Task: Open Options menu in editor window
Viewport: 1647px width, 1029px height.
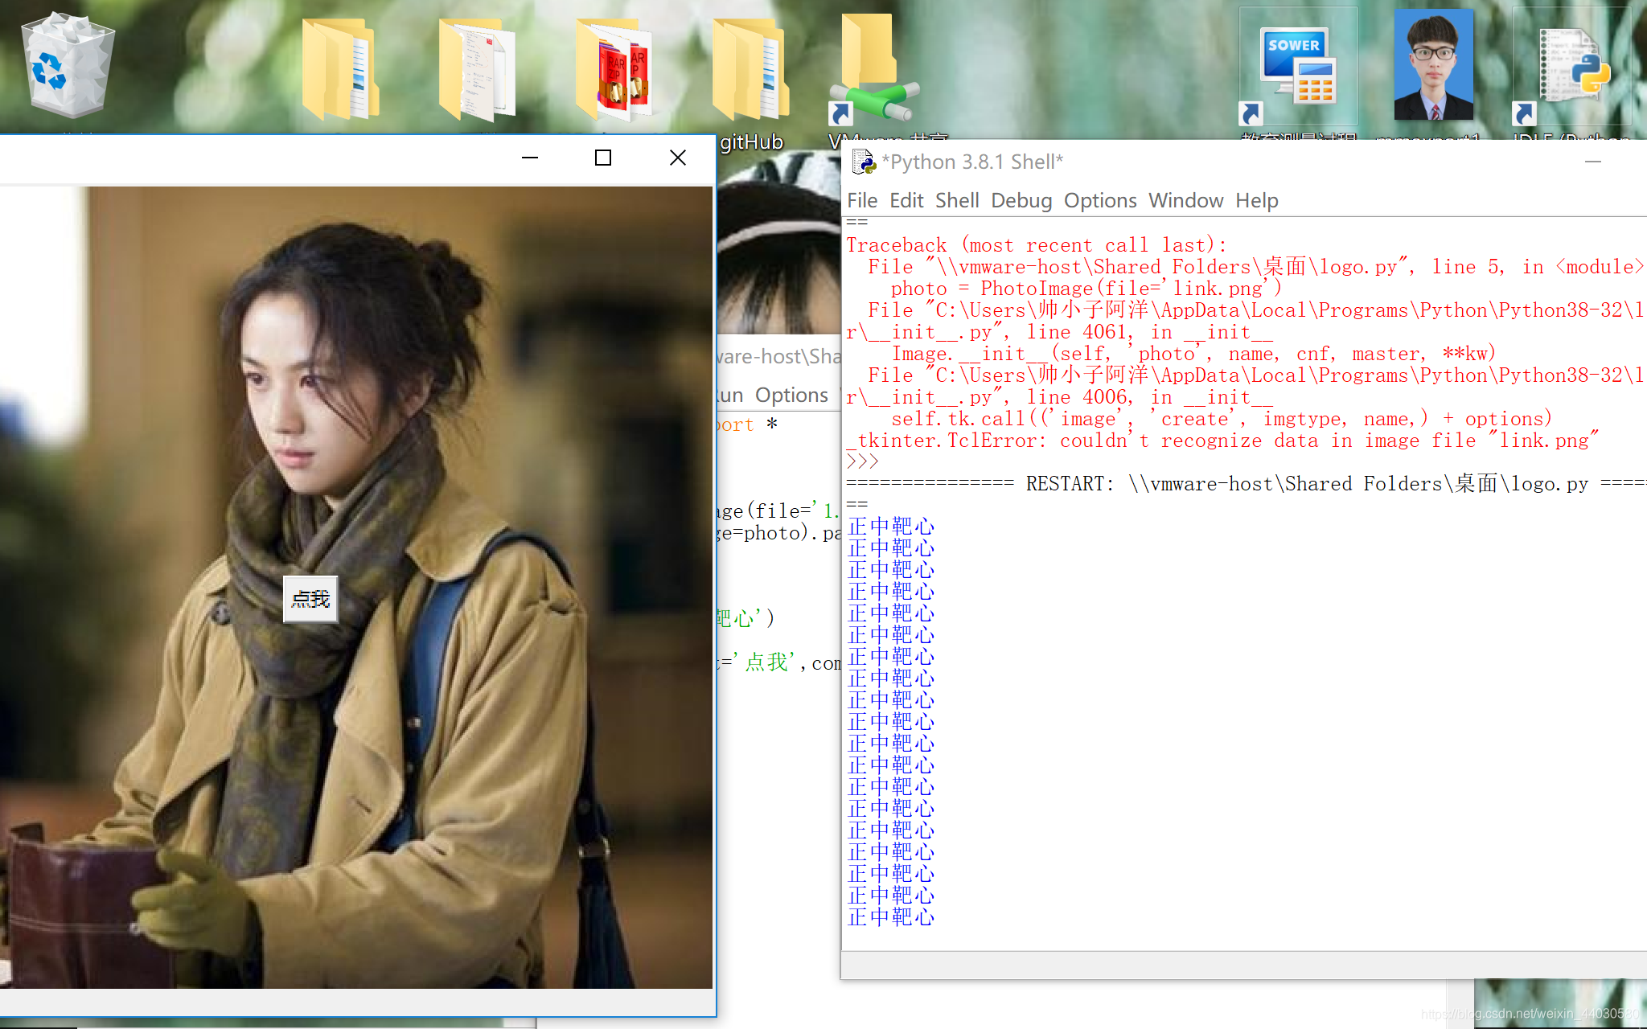Action: pos(791,395)
